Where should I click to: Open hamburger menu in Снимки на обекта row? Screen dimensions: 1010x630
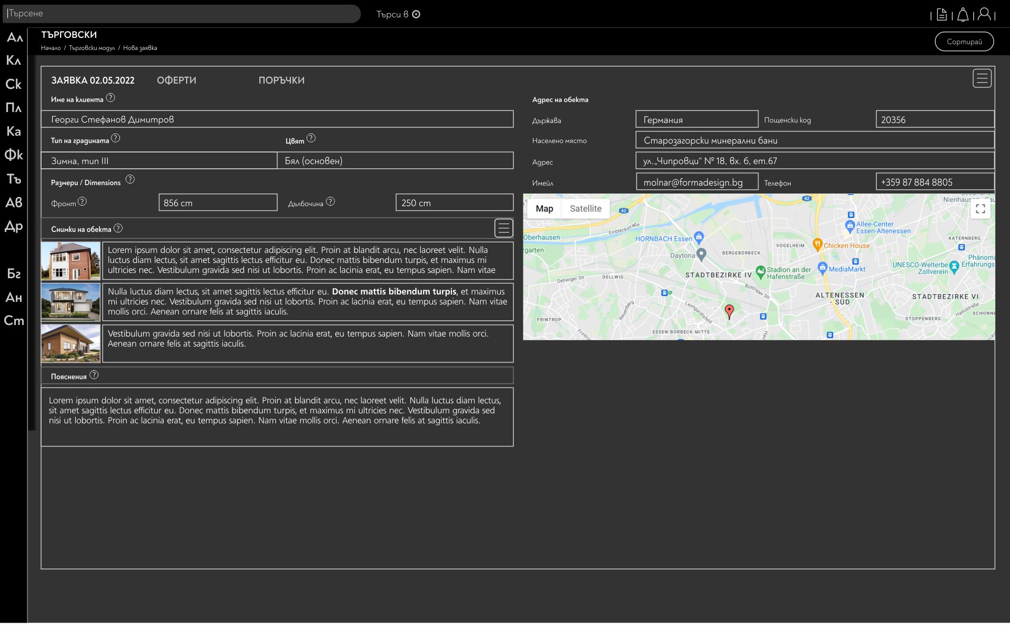point(503,228)
